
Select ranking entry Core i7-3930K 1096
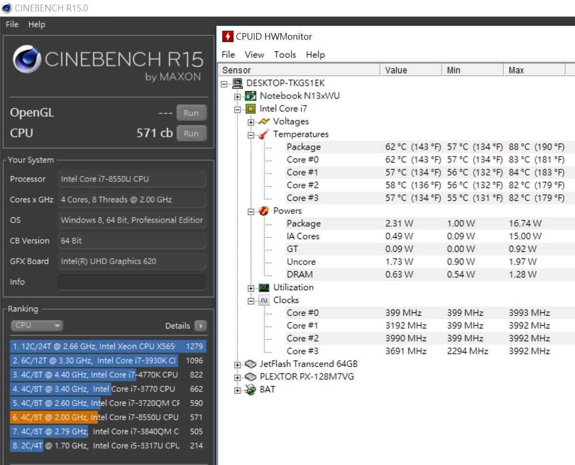coord(108,361)
